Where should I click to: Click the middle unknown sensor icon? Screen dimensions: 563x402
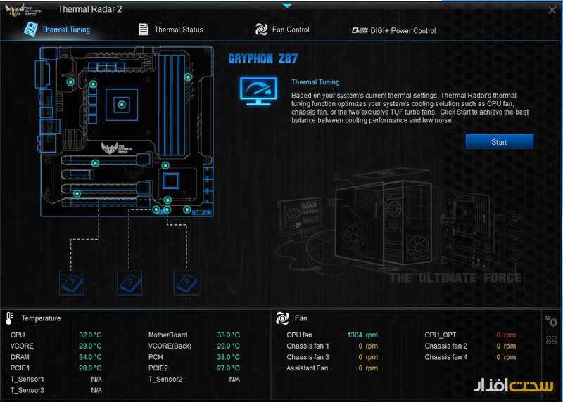pos(129,282)
